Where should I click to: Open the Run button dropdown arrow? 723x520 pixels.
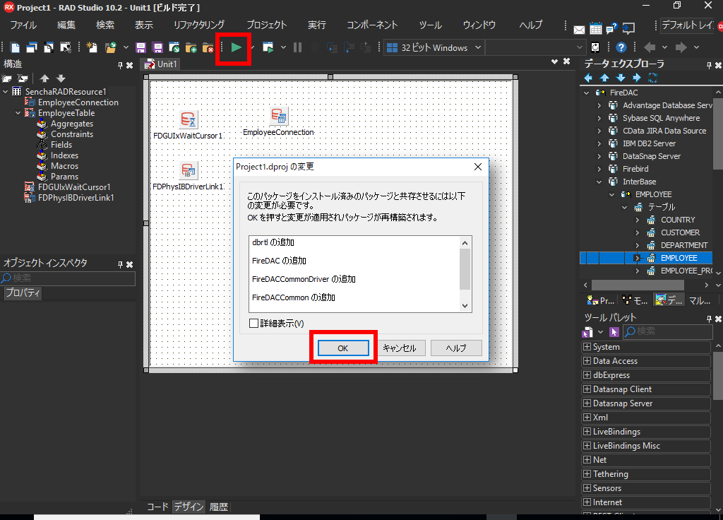point(253,47)
